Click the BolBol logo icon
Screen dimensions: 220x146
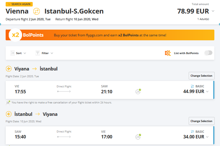click(x=168, y=53)
